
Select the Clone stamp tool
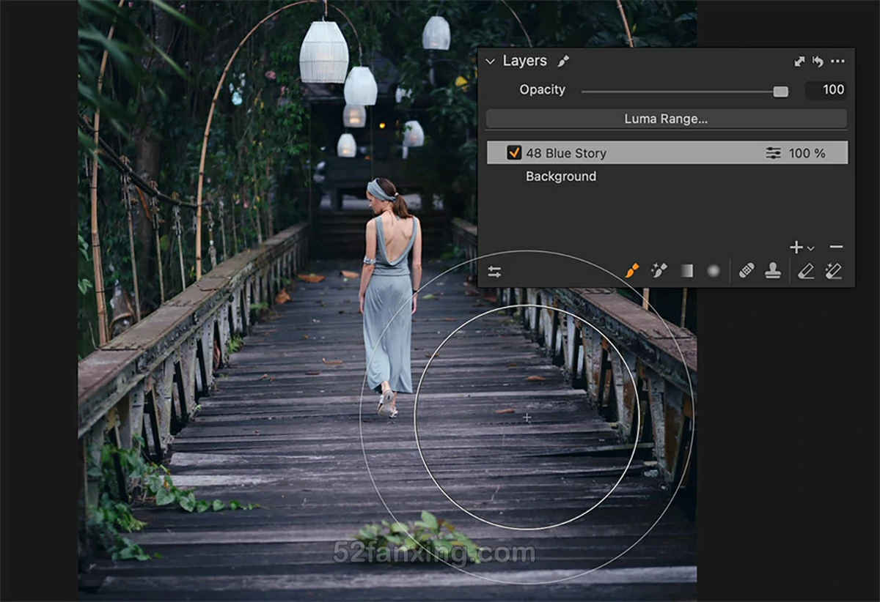(773, 271)
